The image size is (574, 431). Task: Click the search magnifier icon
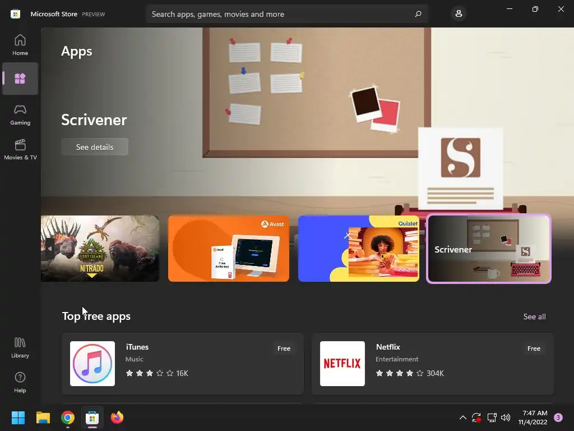pos(418,14)
